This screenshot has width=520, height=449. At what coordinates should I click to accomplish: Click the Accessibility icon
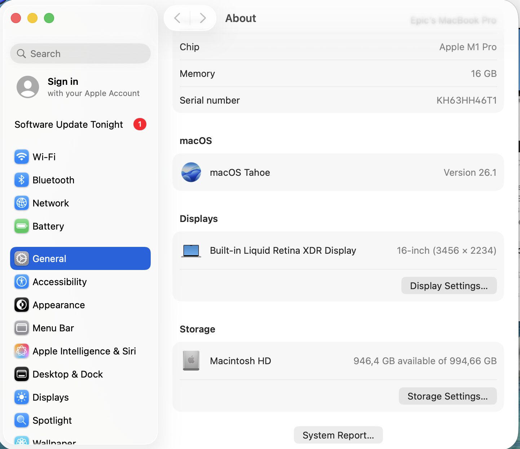pos(22,282)
